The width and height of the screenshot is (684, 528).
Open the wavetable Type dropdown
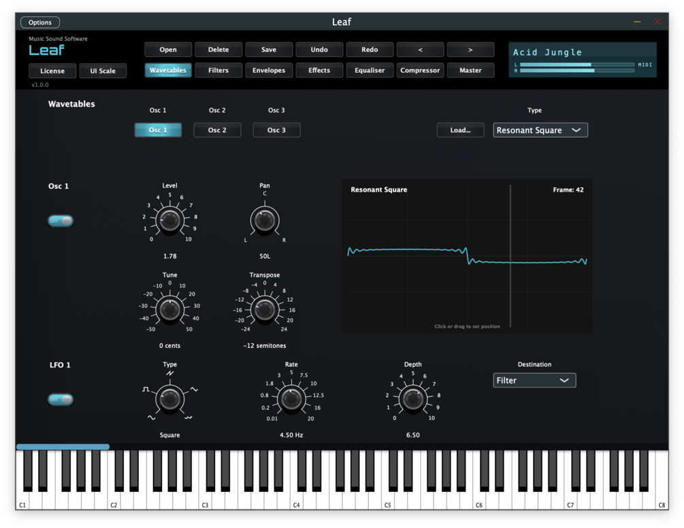[x=540, y=130]
